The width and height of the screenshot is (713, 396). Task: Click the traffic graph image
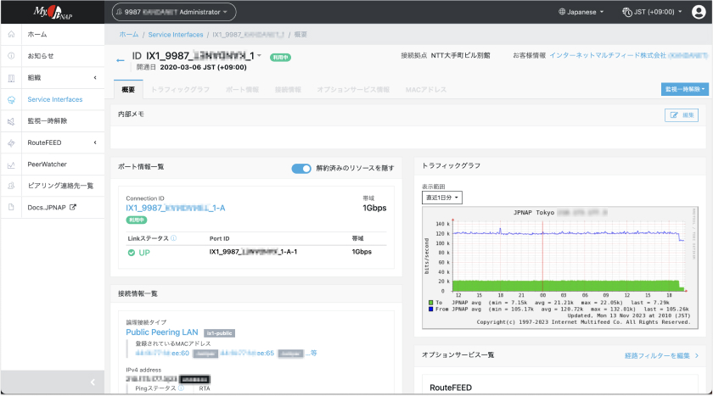pos(559,265)
